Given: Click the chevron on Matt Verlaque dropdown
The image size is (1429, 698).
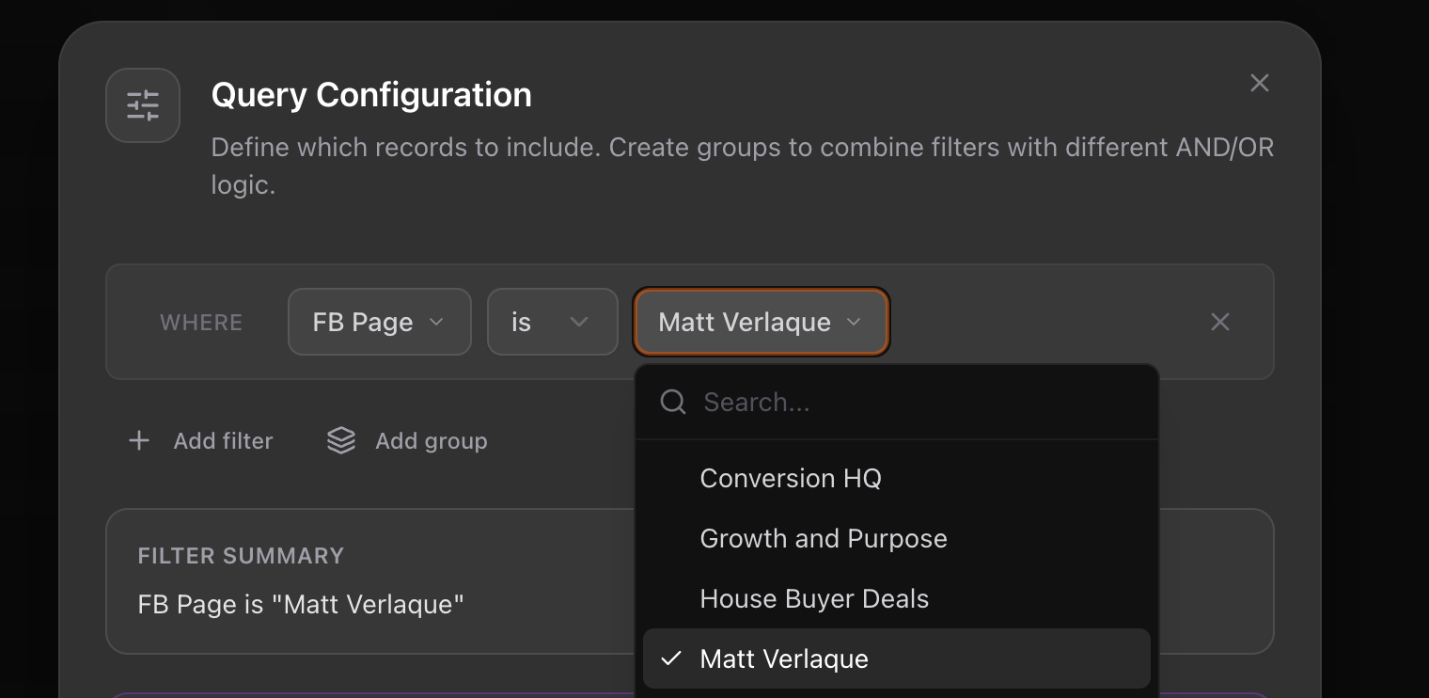Looking at the screenshot, I should (x=854, y=322).
